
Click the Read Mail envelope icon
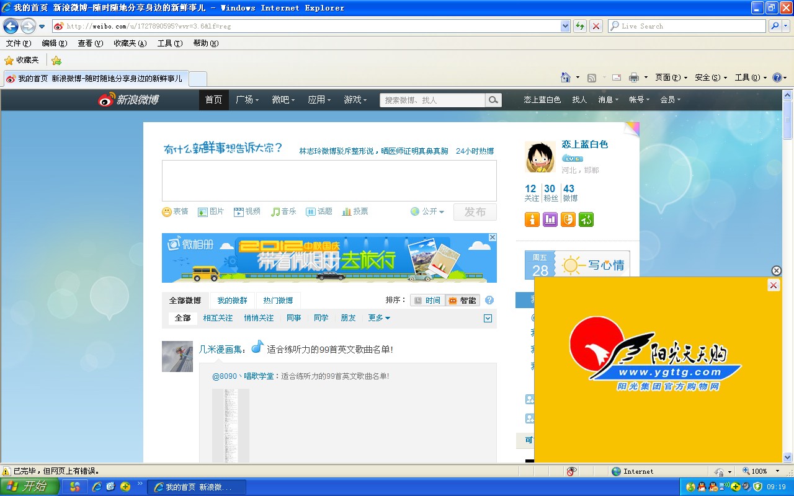coord(617,77)
